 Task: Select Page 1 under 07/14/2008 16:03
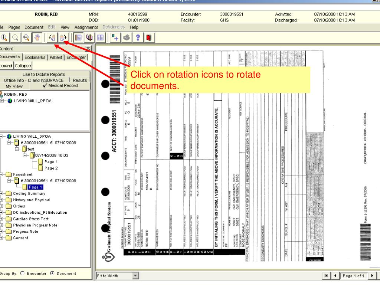(51, 162)
